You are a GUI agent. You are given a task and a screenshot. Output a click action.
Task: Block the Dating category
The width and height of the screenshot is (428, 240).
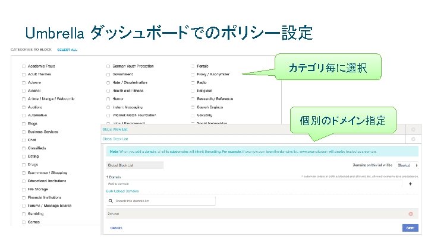tap(24, 156)
